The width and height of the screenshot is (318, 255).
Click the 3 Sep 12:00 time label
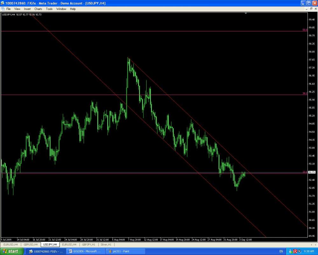click(x=245, y=240)
